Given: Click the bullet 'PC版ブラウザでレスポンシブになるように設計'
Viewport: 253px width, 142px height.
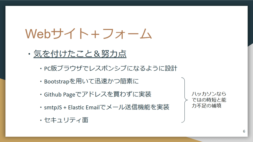Looking at the screenshot, I should 111,68.
